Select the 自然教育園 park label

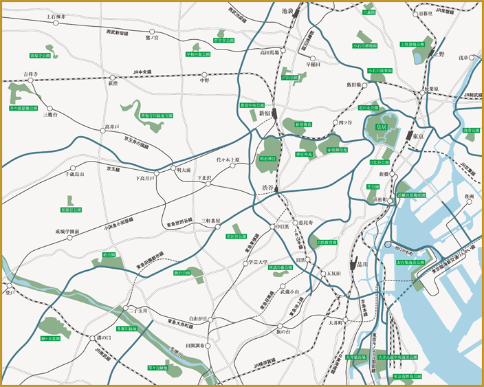pyautogui.click(x=327, y=242)
